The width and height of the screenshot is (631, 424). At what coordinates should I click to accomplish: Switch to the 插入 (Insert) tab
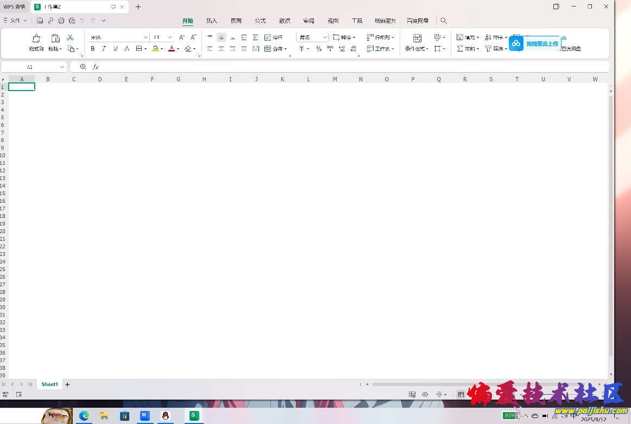tap(212, 21)
